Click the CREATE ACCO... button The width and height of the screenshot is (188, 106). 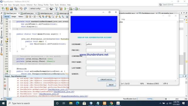coord(107,79)
